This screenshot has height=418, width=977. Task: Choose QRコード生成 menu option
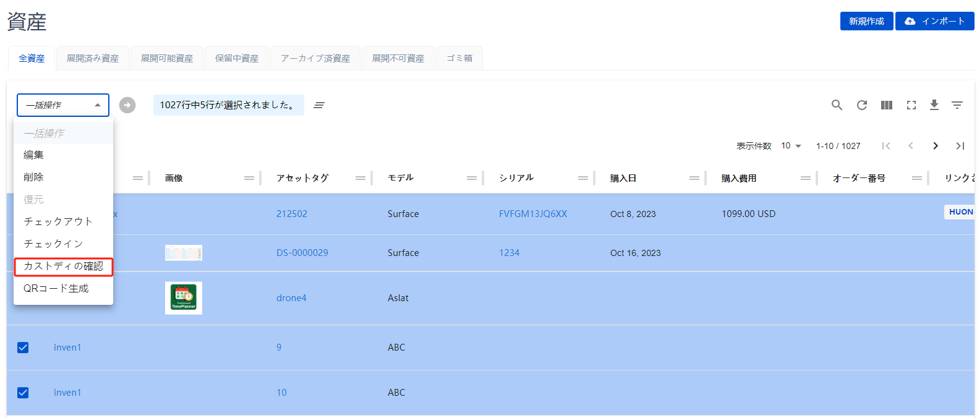pyautogui.click(x=56, y=289)
